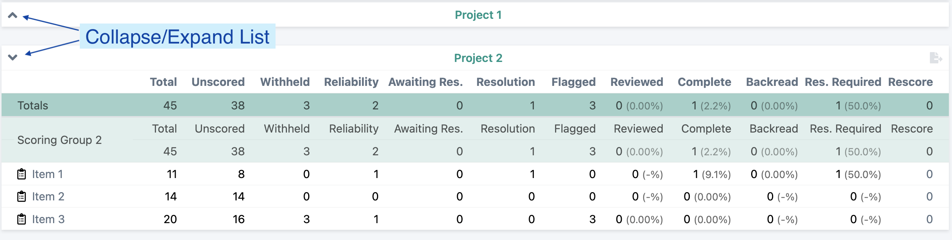Click the bold Complete column header
This screenshot has height=240, width=952.
tap(704, 82)
